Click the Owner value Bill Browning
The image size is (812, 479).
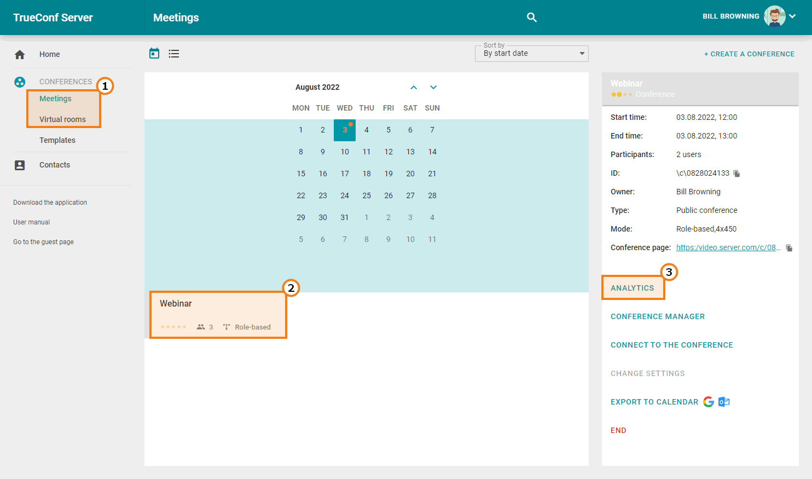[698, 192]
